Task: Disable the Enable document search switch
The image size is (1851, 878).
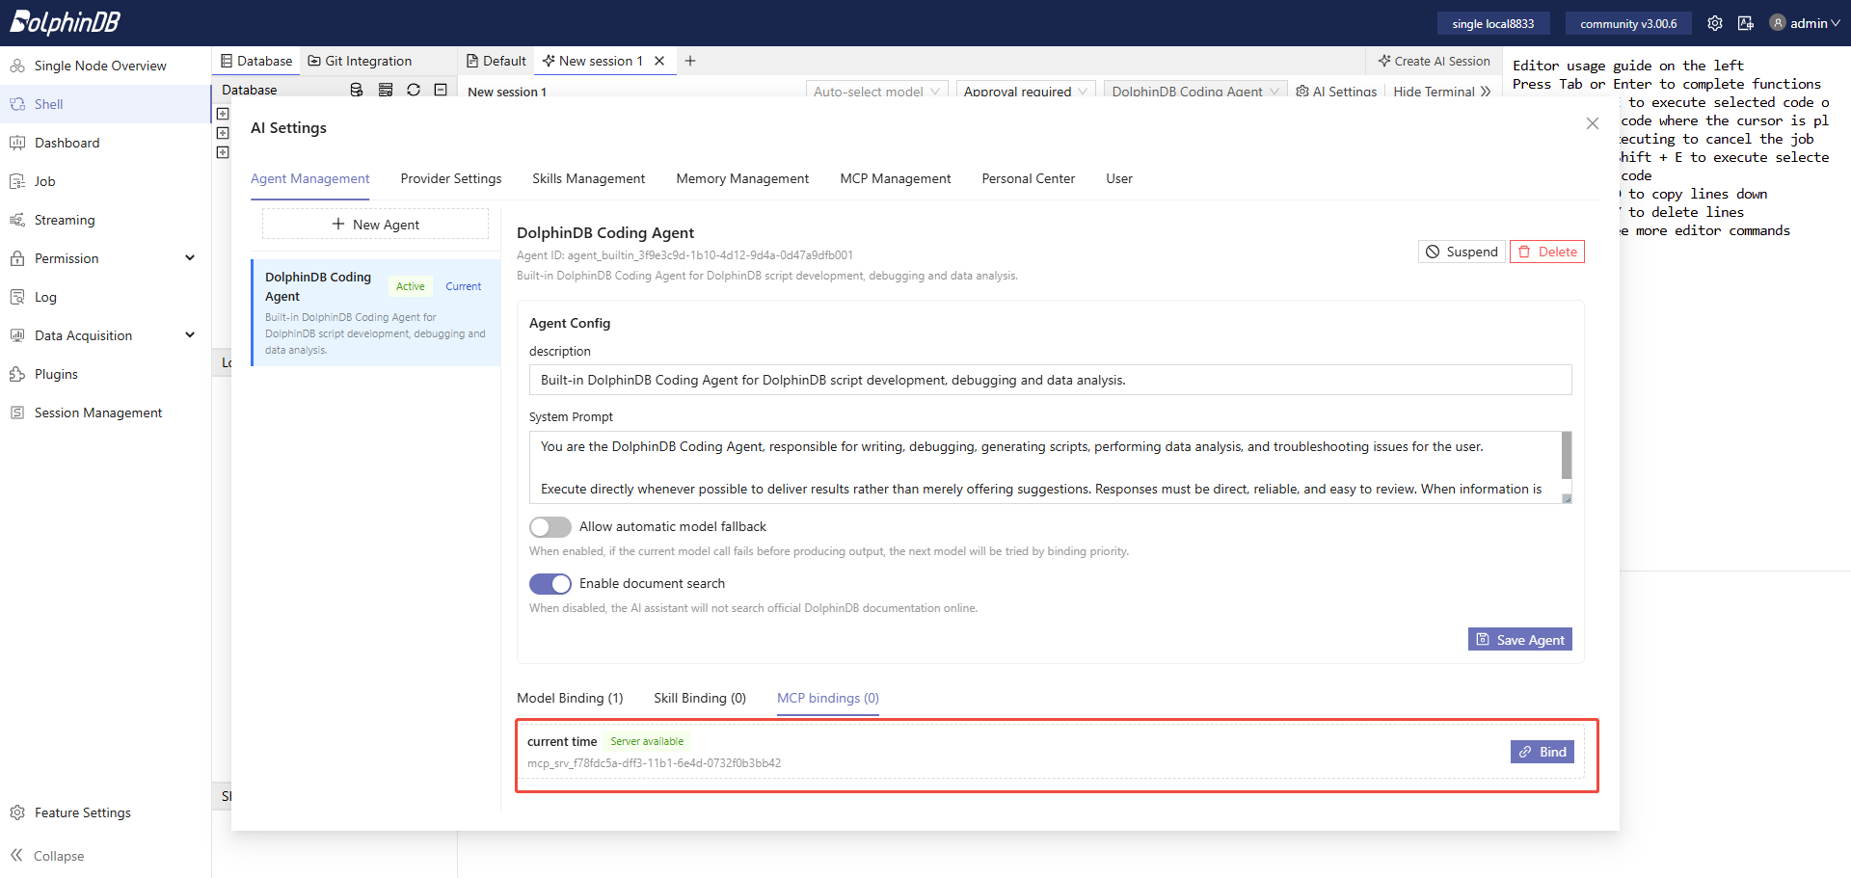Action: (550, 584)
